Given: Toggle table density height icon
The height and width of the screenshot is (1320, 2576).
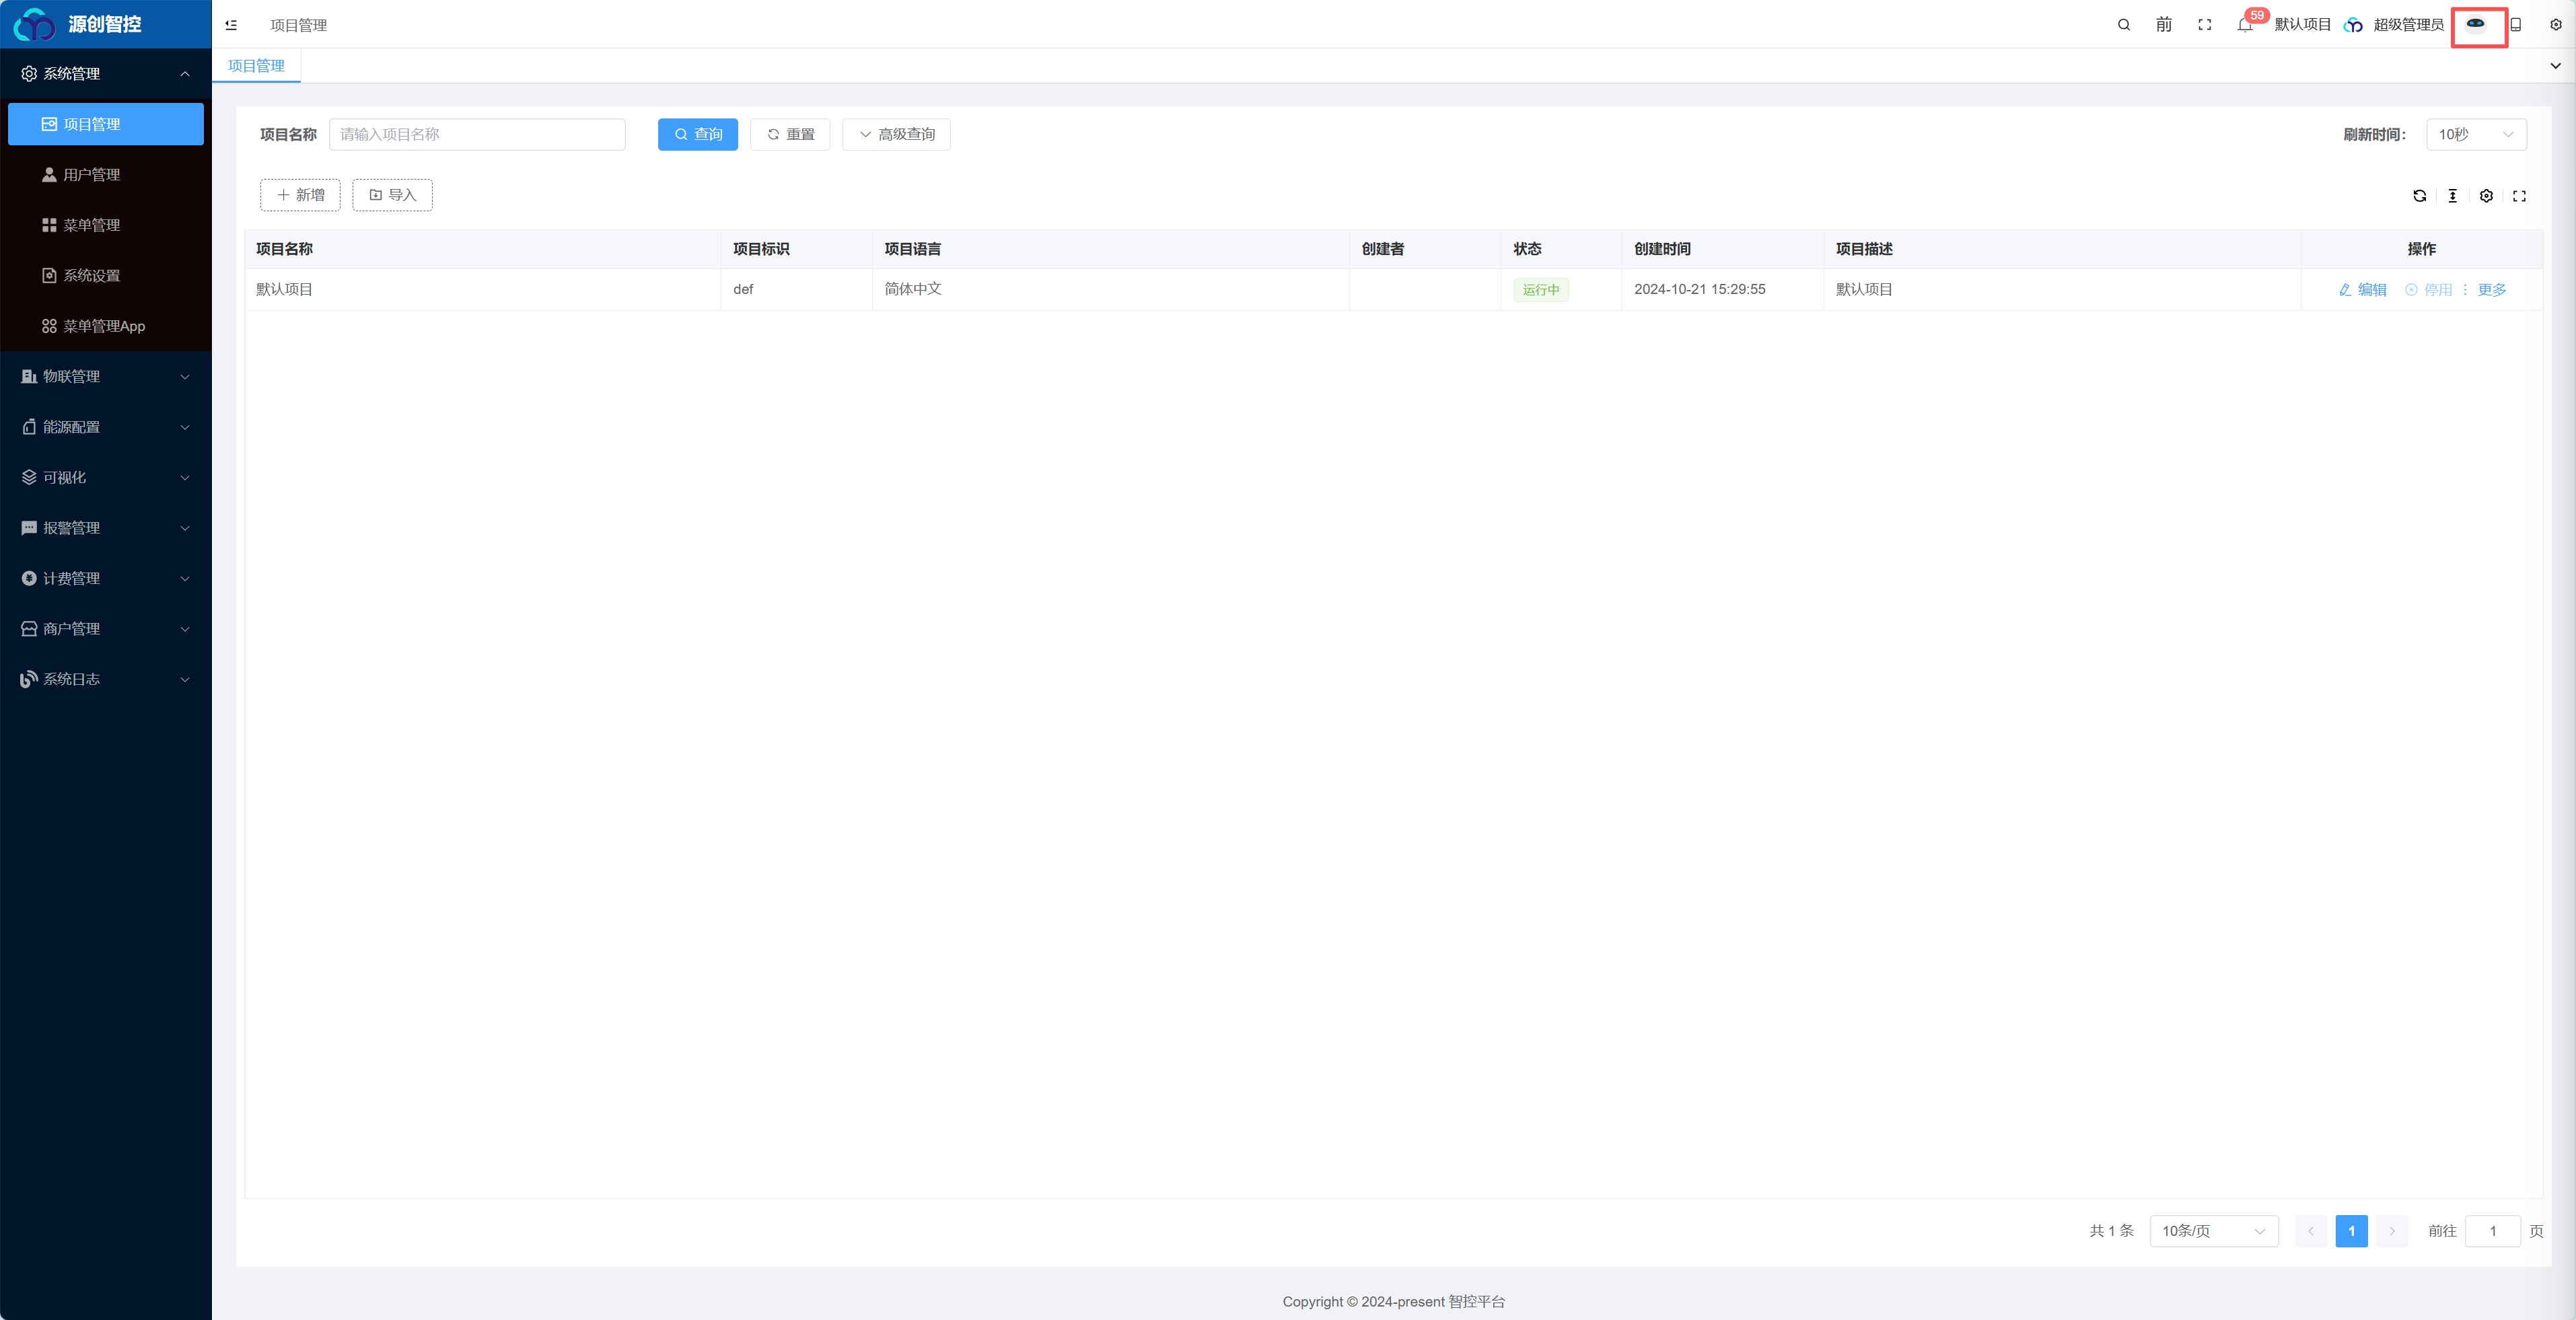Looking at the screenshot, I should 2453,196.
